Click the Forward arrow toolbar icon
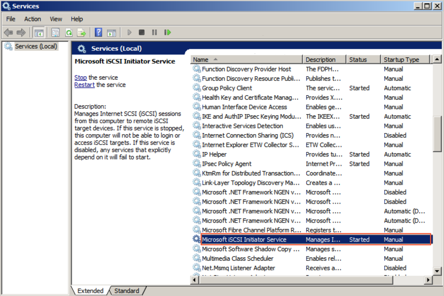This screenshot has height=296, width=444. (21, 33)
